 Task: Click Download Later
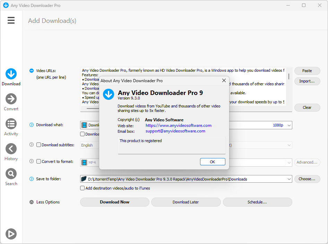tap(186, 202)
